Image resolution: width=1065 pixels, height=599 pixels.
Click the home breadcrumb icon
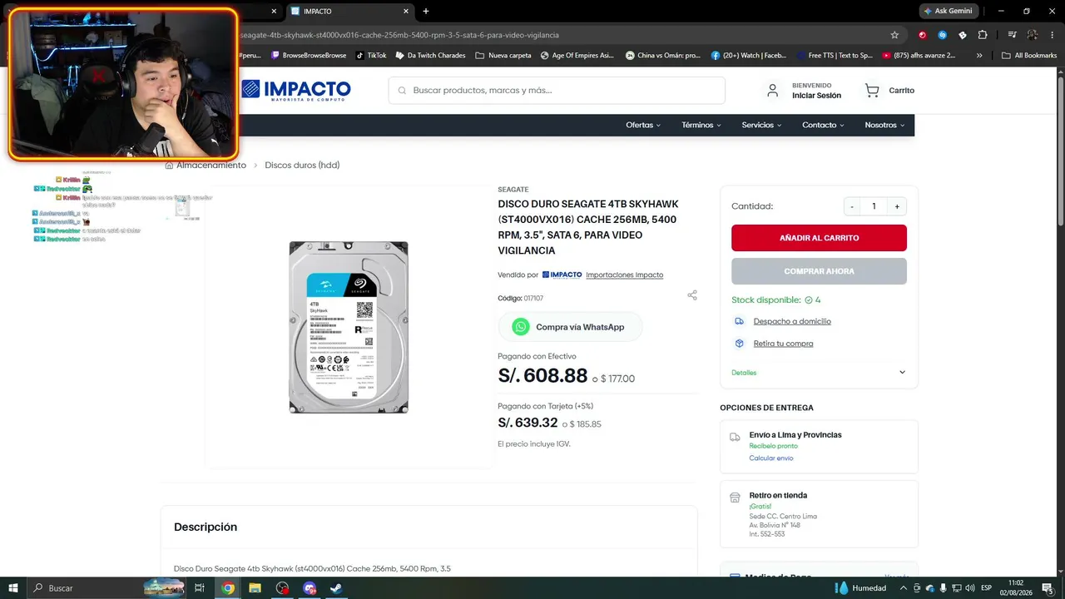coord(169,165)
